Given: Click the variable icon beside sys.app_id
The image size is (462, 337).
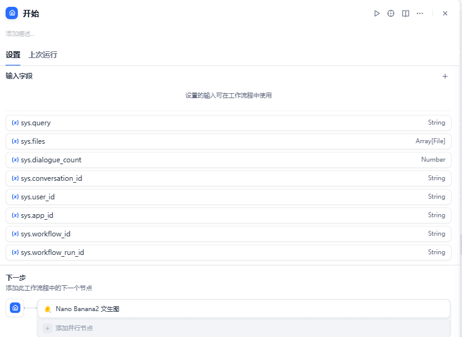Looking at the screenshot, I should point(15,215).
